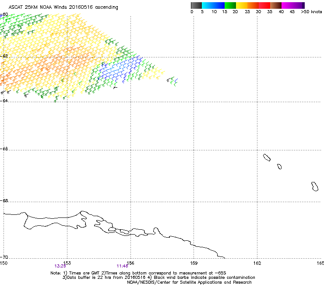Click the purple 11:46 pass time label
Viewport: 324px width, 285px height.
tap(122, 266)
